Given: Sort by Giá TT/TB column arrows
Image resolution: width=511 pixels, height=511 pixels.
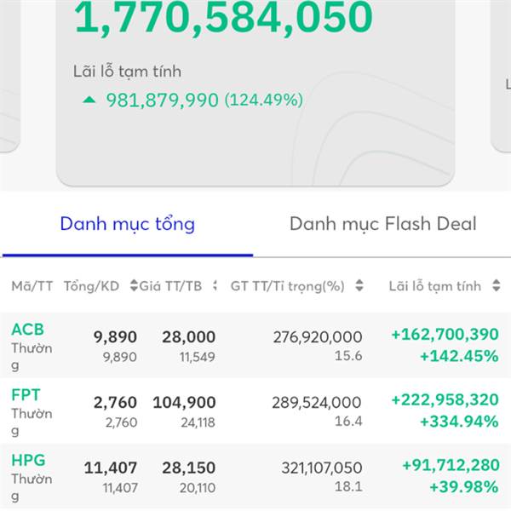Looking at the screenshot, I should pos(215,285).
